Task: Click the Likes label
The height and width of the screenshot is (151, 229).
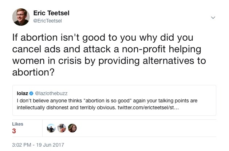Action: coord(17,124)
